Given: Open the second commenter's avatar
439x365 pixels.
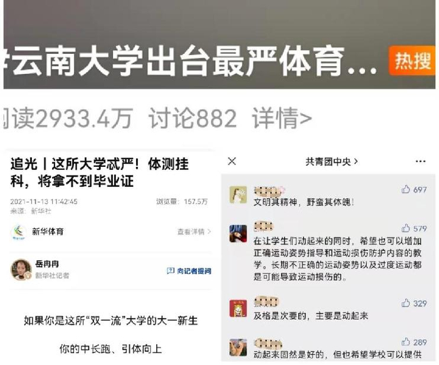Looking at the screenshot, I should coord(238,233).
